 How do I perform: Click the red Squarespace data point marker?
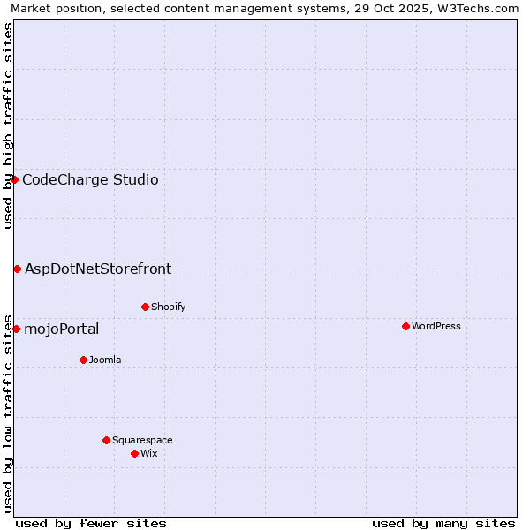tap(106, 440)
